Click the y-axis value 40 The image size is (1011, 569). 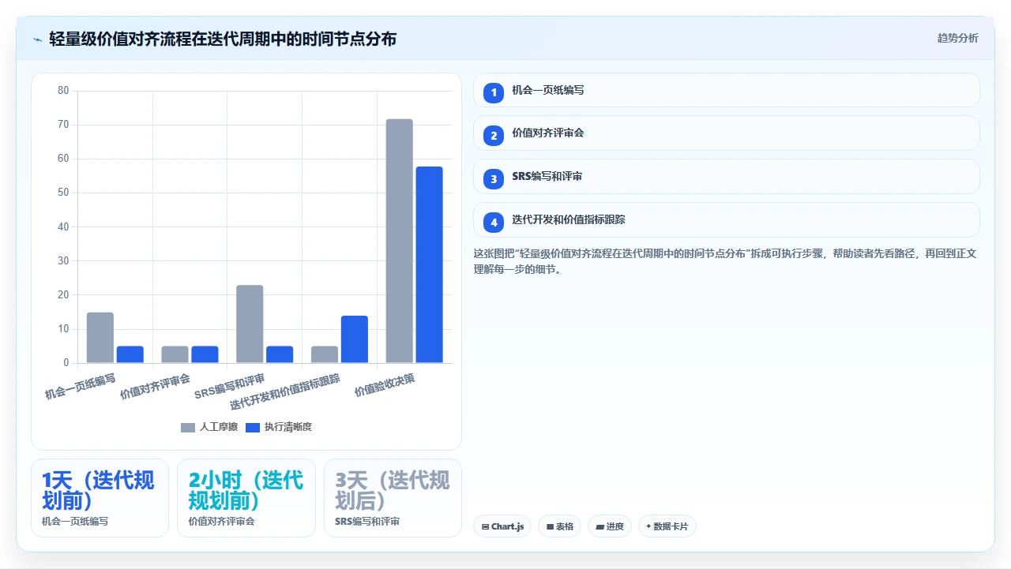pos(63,227)
